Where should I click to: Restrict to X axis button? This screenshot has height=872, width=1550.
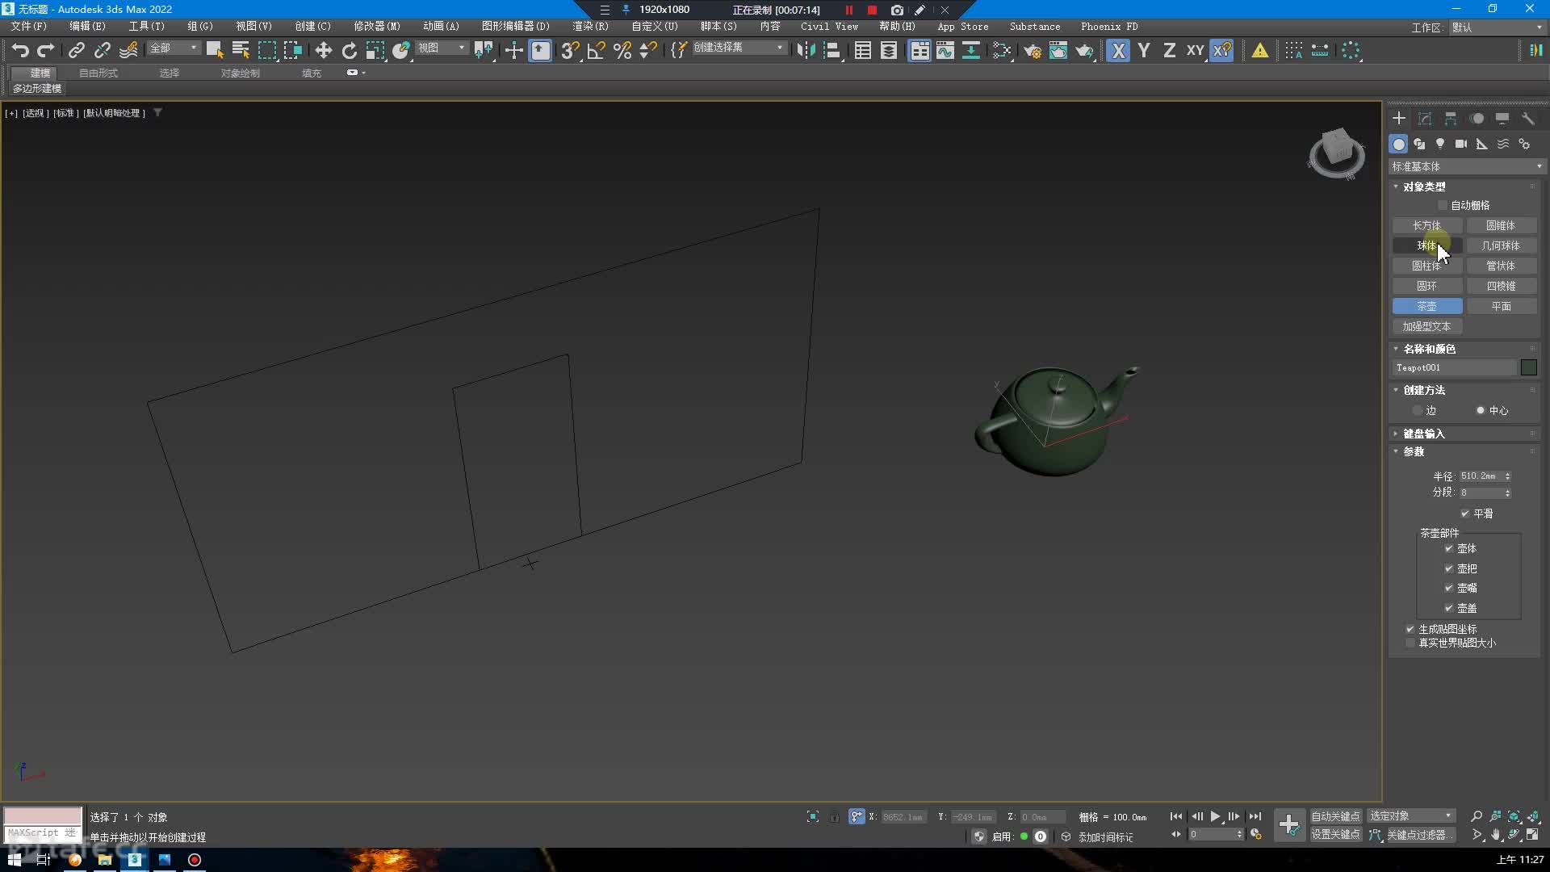[x=1117, y=50]
